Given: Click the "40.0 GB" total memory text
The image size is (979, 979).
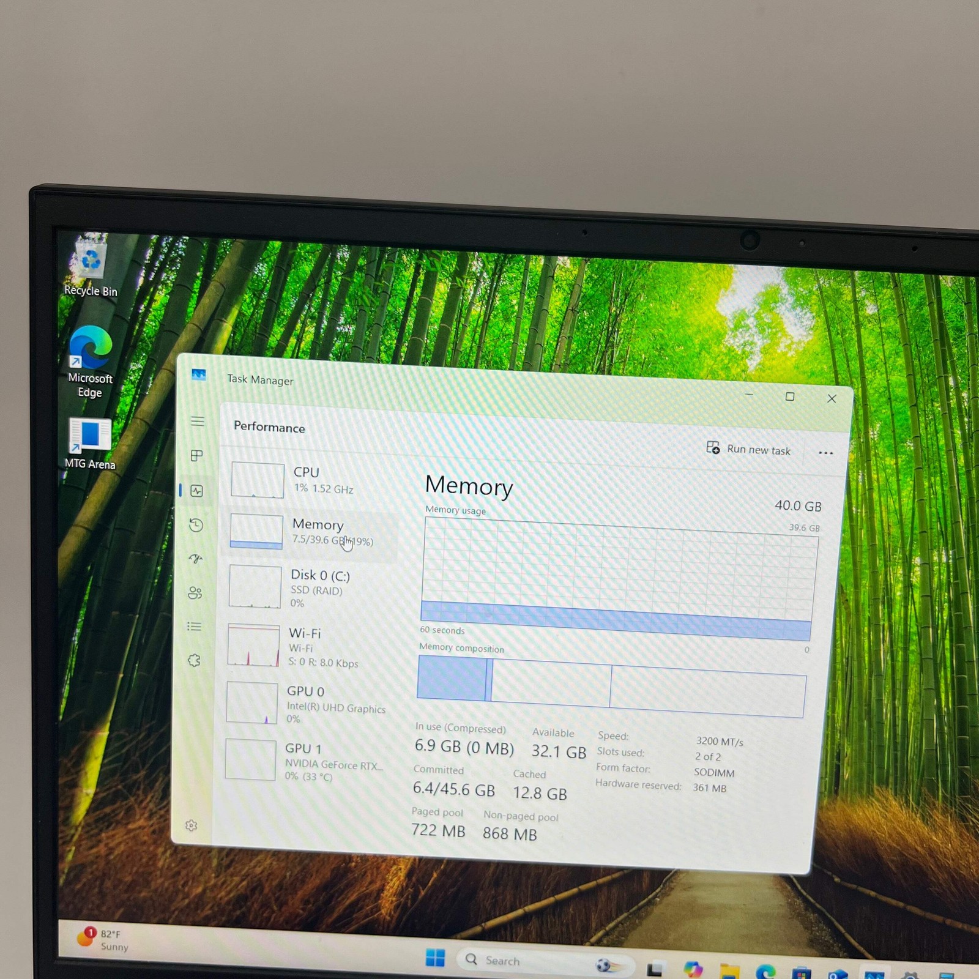Looking at the screenshot, I should point(798,506).
